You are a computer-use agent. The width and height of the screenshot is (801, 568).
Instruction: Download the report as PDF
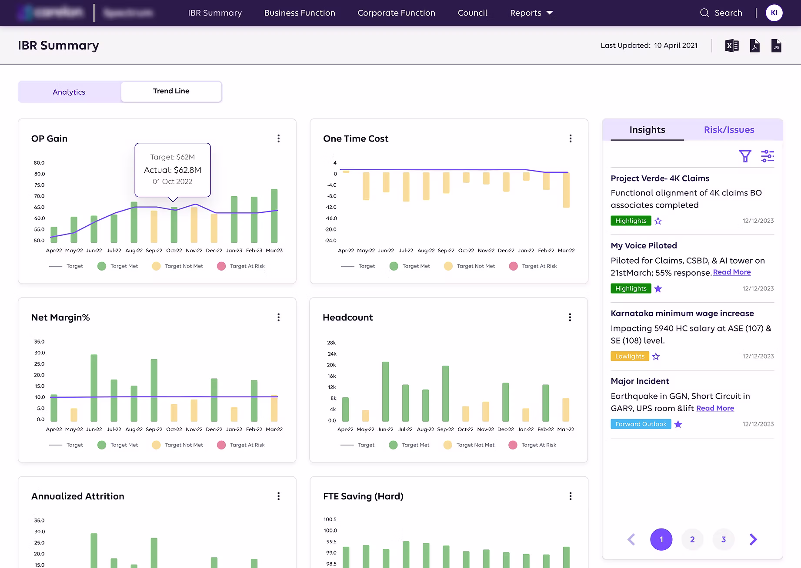754,46
